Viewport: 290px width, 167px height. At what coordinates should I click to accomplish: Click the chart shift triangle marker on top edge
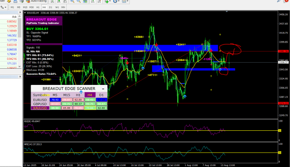[226, 12]
